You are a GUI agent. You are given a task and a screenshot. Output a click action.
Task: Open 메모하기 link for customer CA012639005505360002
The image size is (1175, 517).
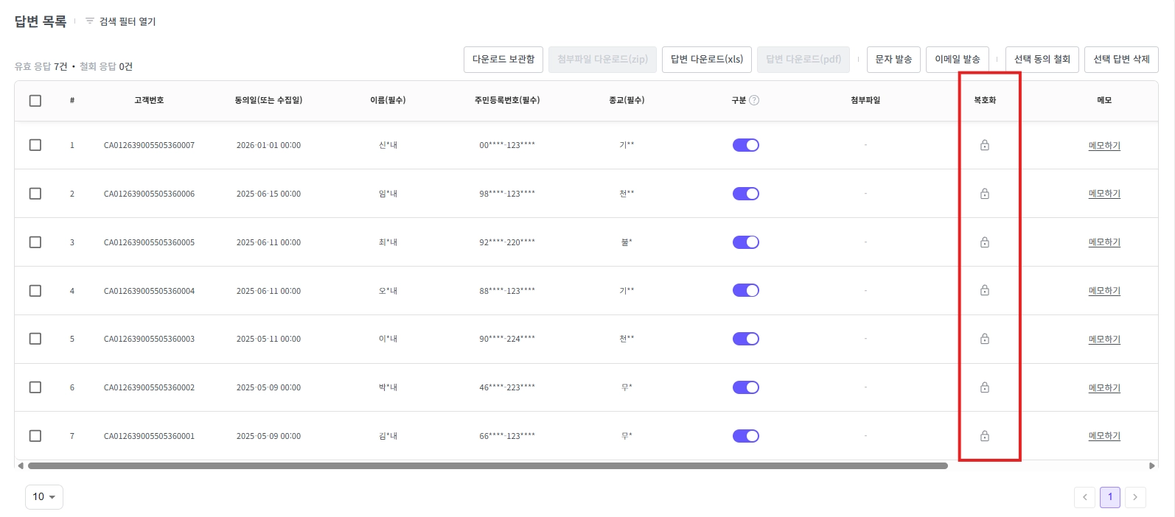pos(1104,388)
